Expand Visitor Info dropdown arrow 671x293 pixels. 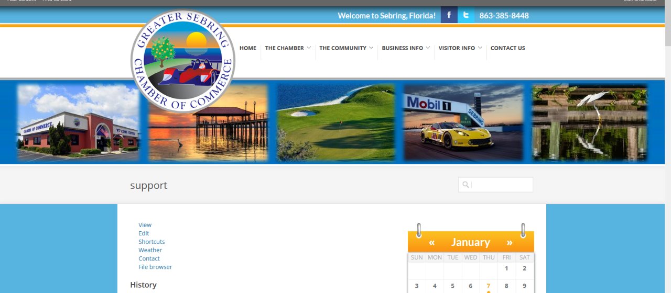(480, 48)
